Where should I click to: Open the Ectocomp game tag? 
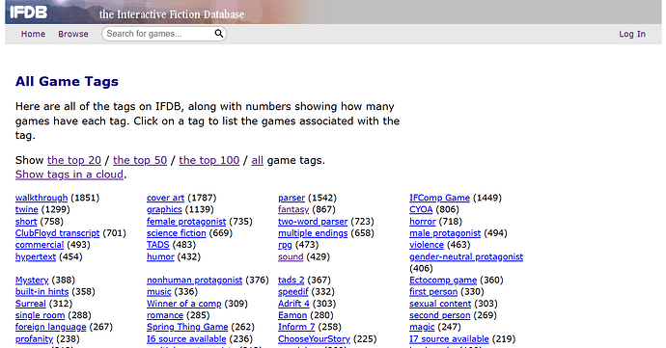coord(443,281)
